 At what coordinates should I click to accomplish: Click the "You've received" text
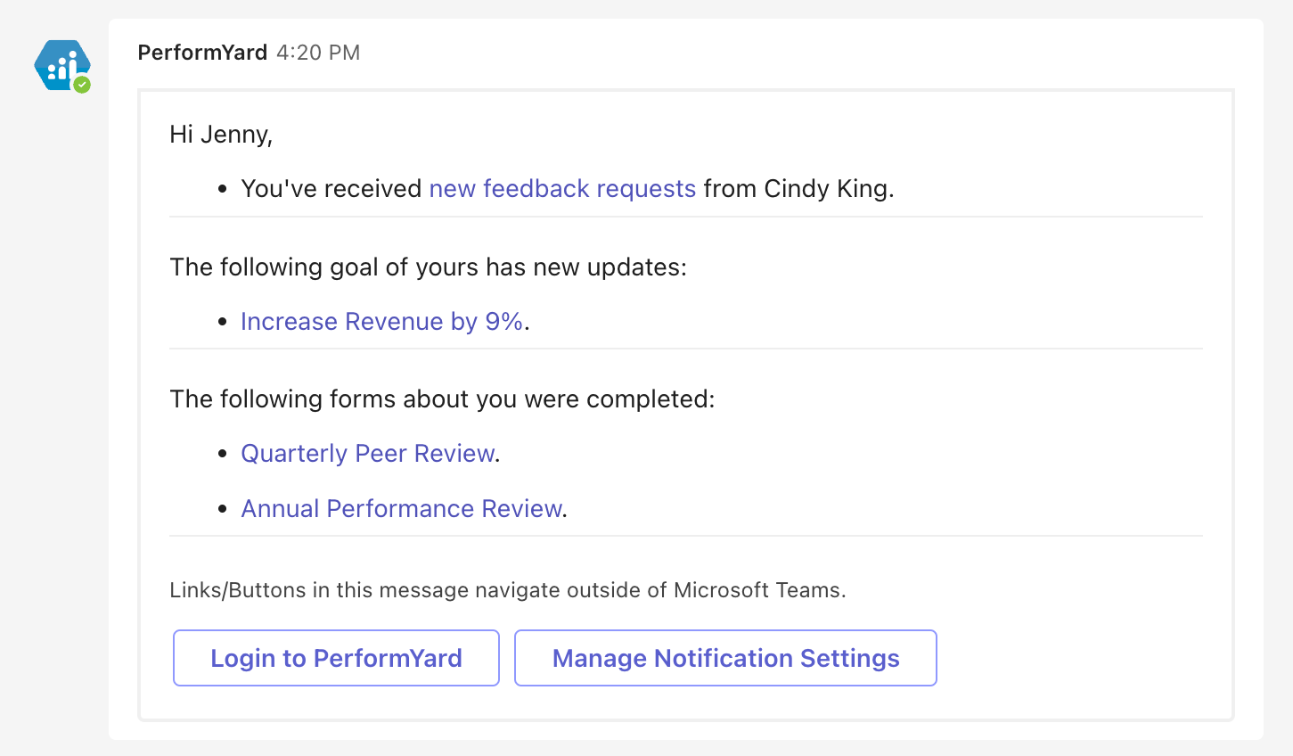click(x=331, y=189)
